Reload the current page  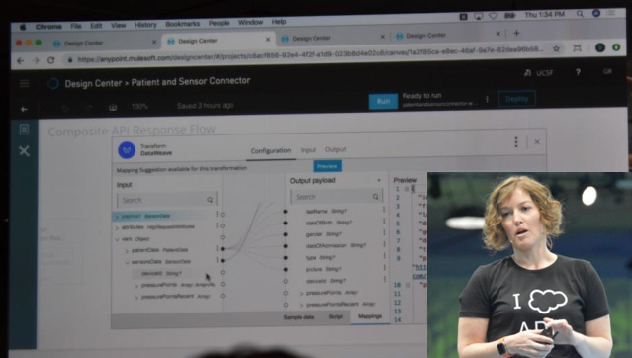50,60
